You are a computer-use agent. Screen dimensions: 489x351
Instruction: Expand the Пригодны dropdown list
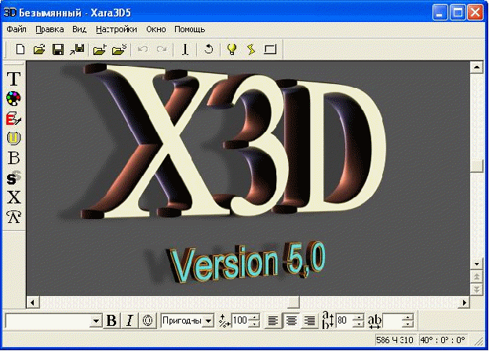pyautogui.click(x=208, y=320)
